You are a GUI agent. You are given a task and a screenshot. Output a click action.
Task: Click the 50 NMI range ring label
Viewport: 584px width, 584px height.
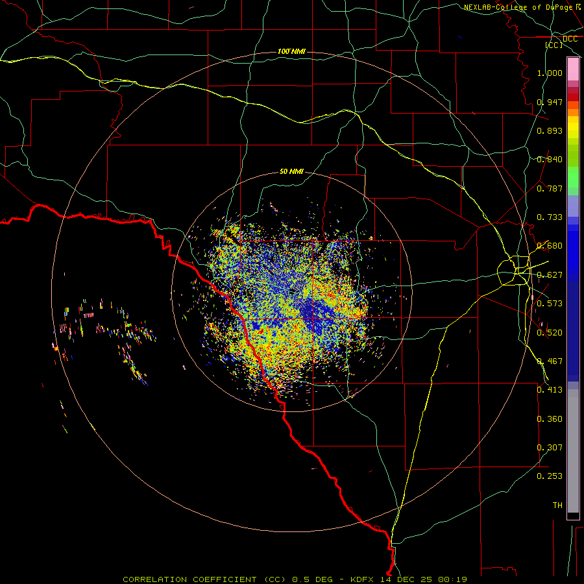[x=291, y=171]
